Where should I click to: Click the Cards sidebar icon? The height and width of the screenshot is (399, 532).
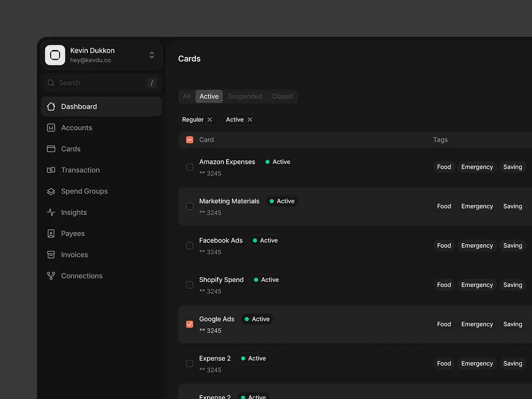coord(51,149)
